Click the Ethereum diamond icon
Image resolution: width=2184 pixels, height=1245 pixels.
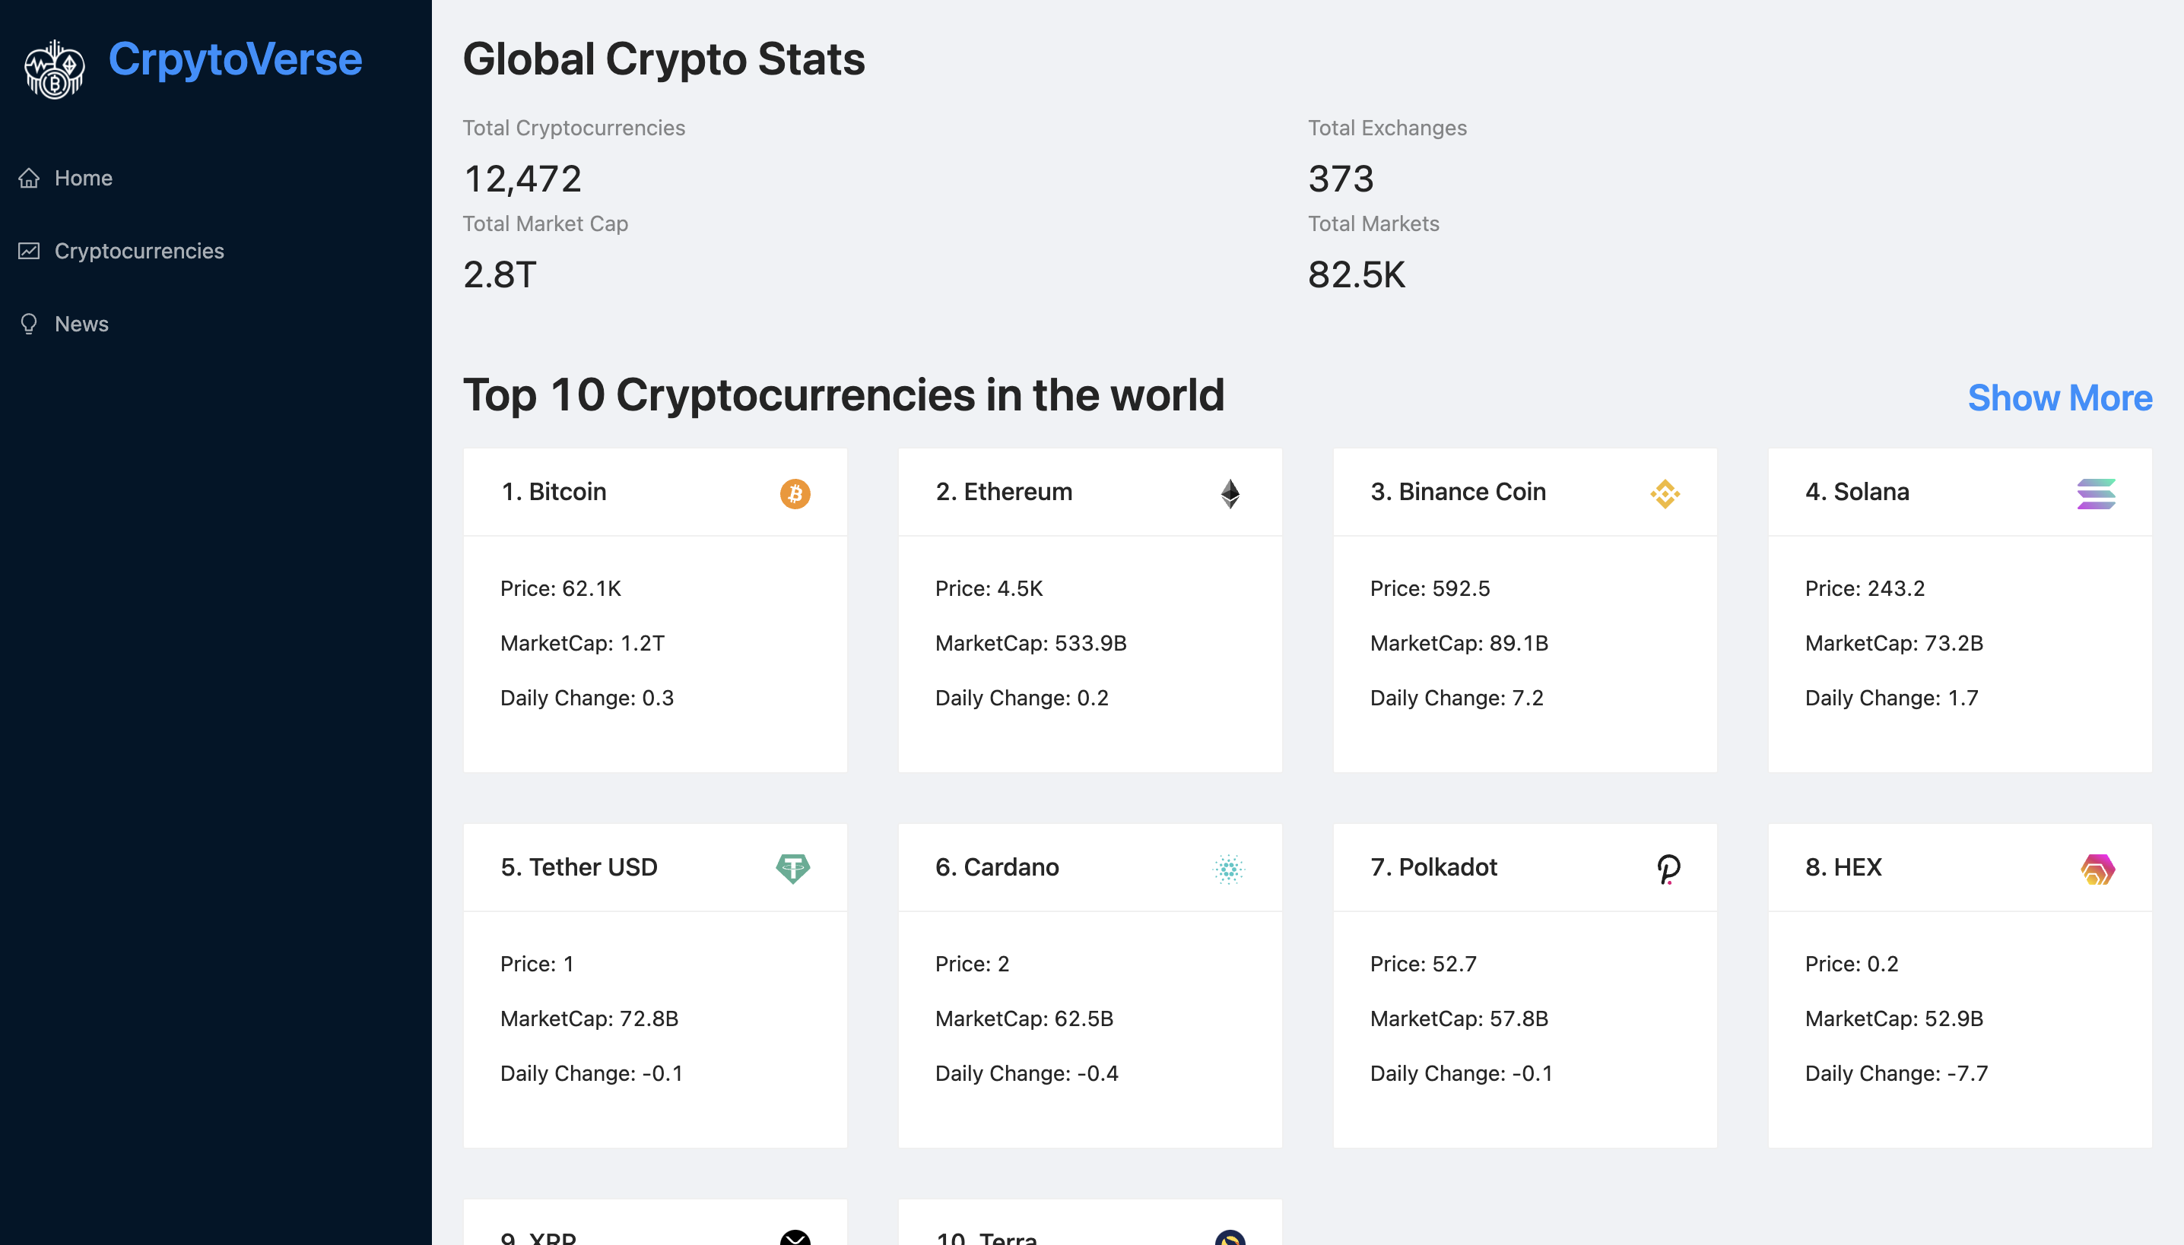pyautogui.click(x=1230, y=493)
